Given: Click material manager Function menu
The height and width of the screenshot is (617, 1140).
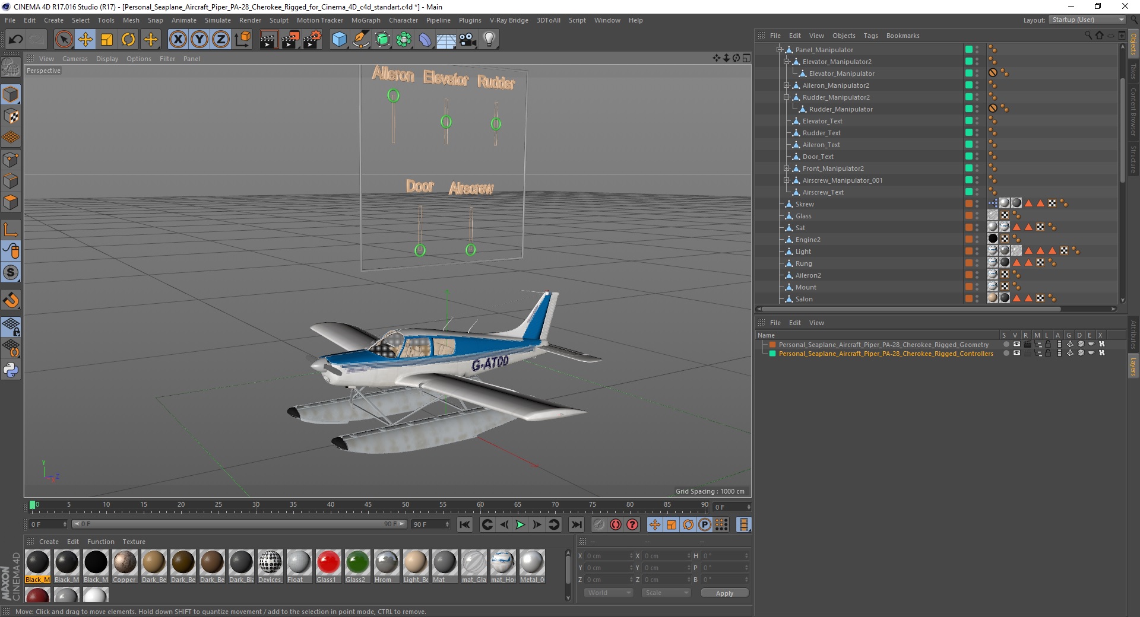Looking at the screenshot, I should [x=100, y=542].
